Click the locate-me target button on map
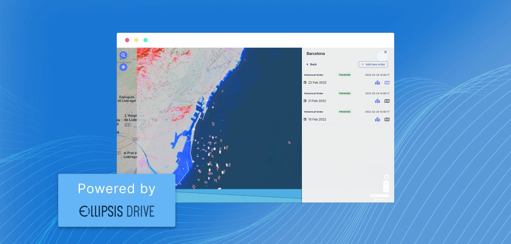511x244 pixels. (x=123, y=67)
